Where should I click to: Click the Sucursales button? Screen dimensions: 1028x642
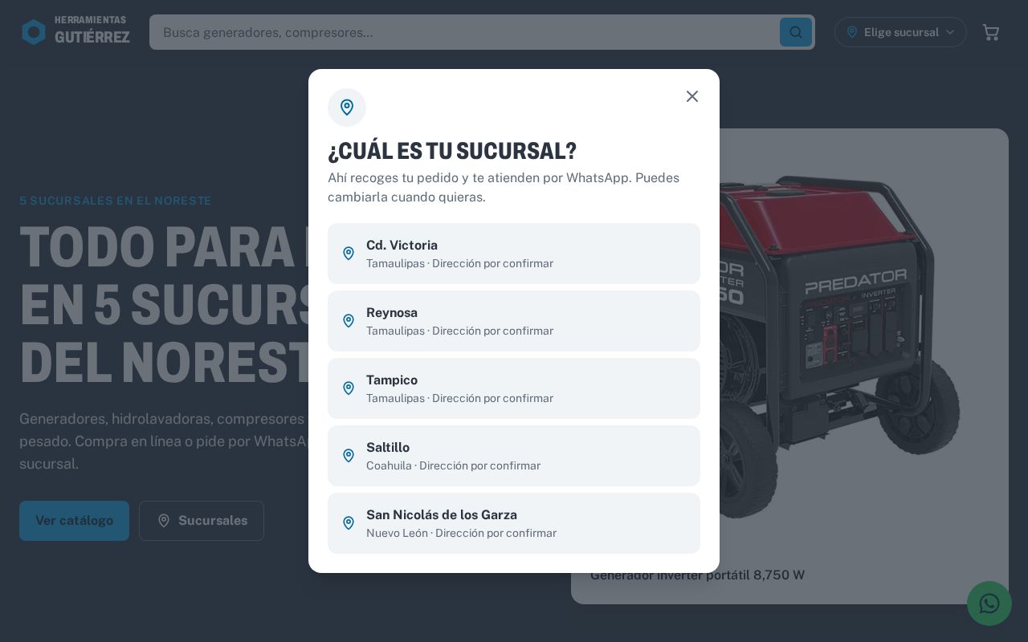tap(202, 521)
